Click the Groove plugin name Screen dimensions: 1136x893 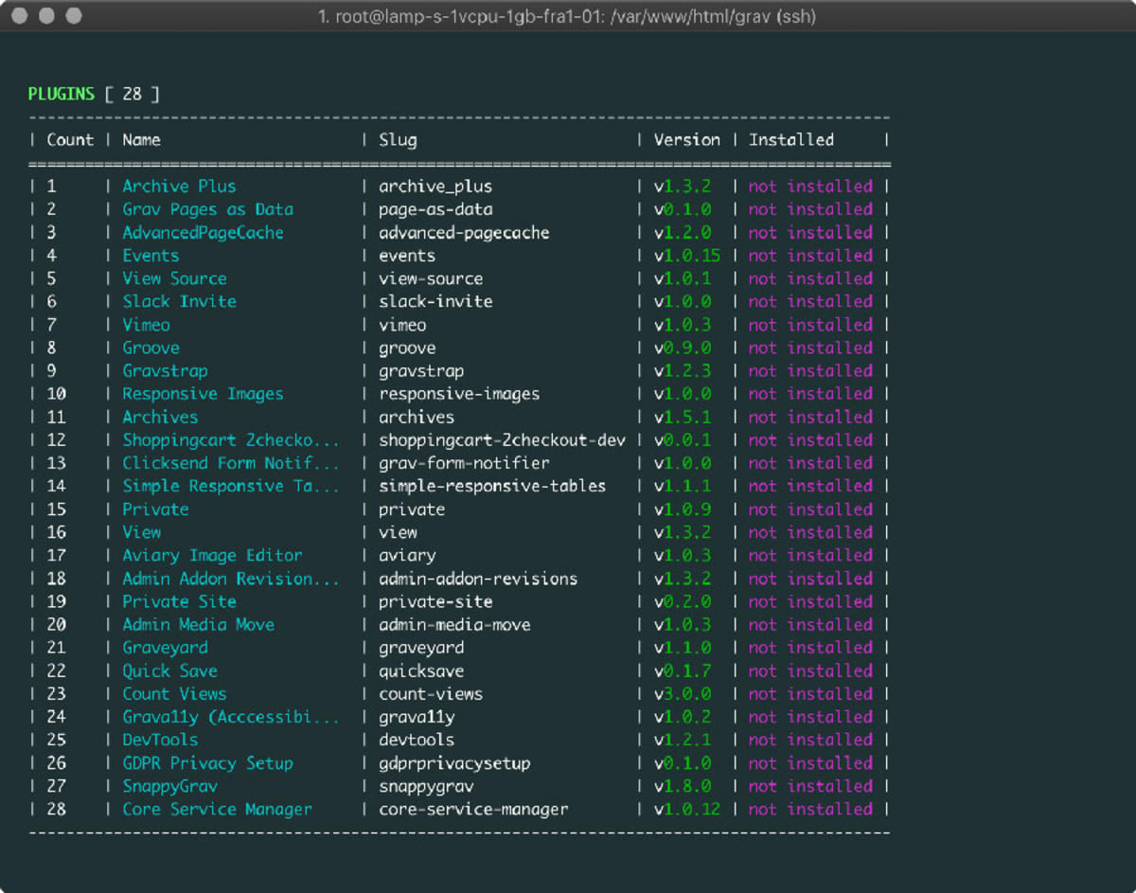pos(151,348)
